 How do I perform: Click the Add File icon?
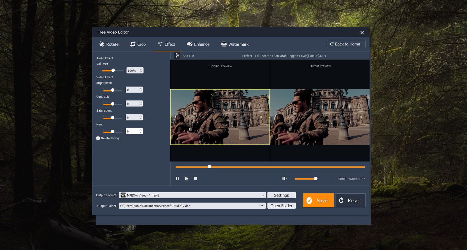[177, 56]
